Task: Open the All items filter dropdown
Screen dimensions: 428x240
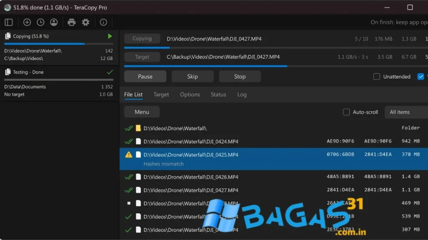Action: point(406,112)
